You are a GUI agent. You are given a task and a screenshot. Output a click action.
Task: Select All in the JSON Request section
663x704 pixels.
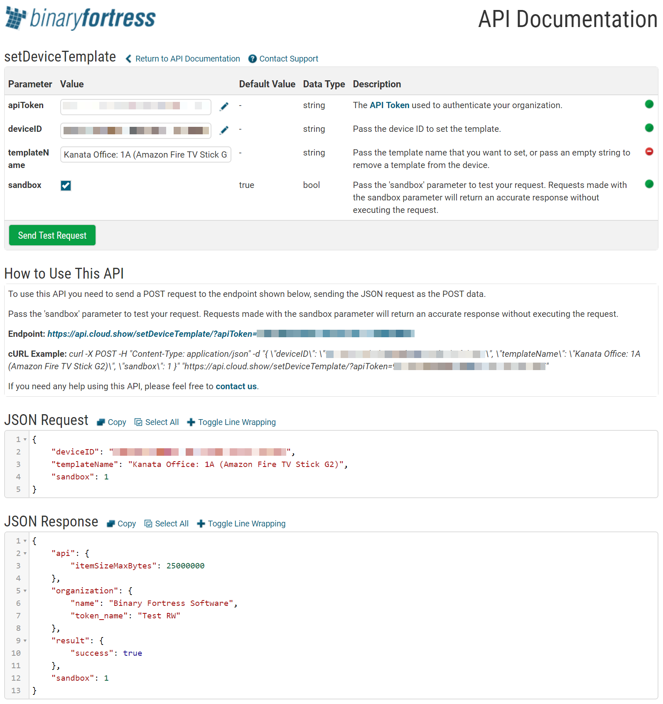click(157, 422)
